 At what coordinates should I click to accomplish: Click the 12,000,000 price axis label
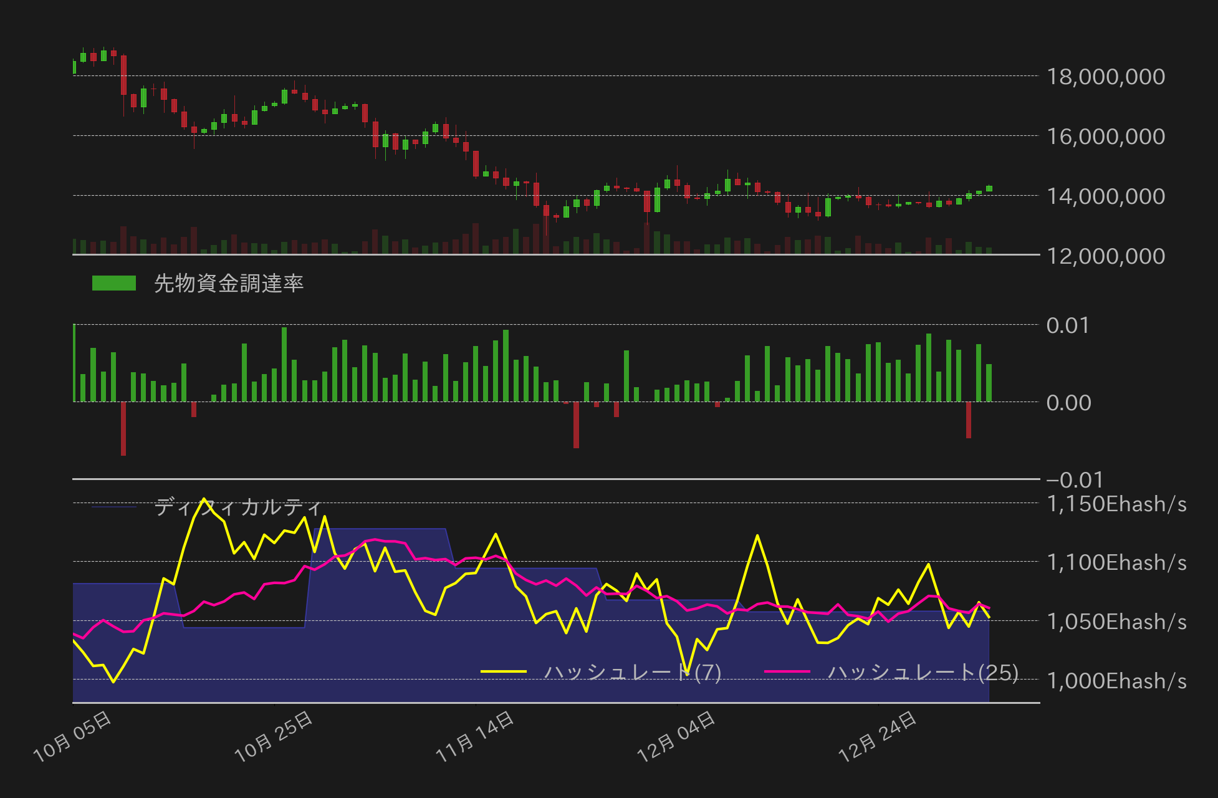pos(1105,256)
